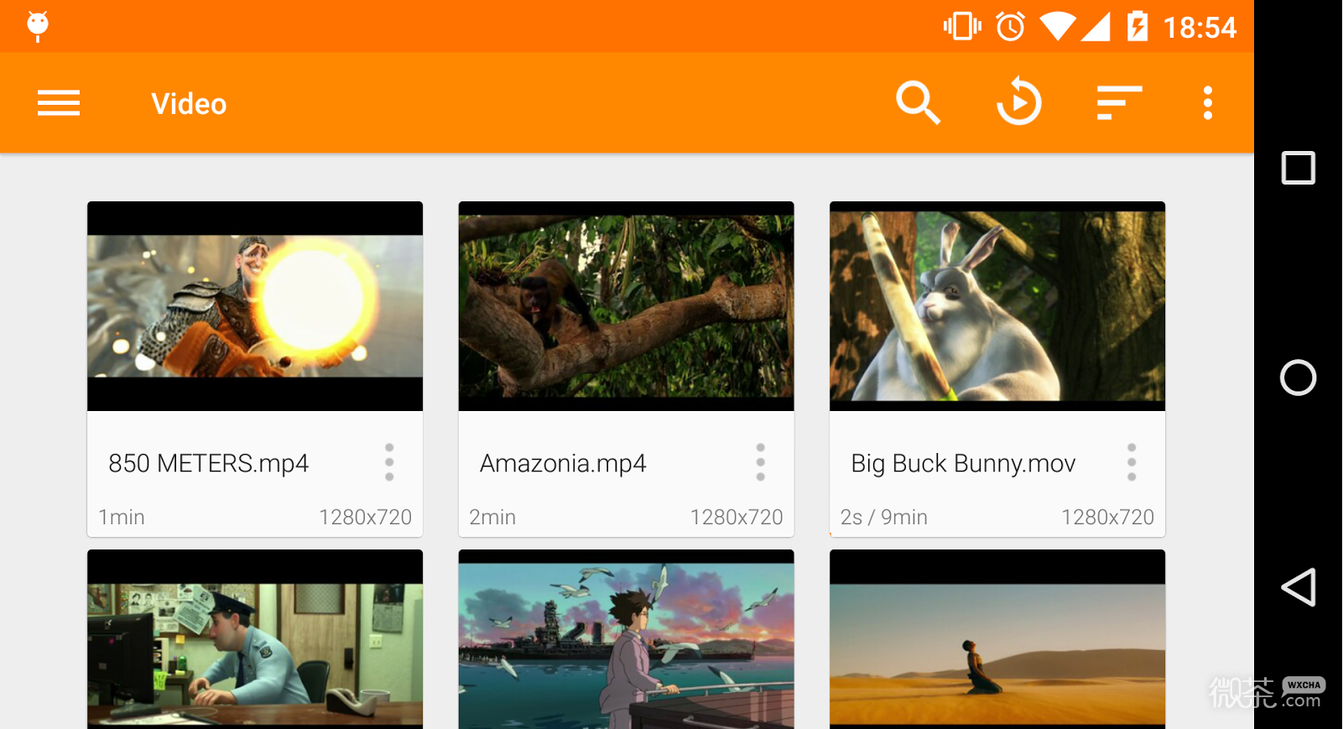Tap the Video title in toolbar
This screenshot has height=729, width=1343.
tap(189, 104)
